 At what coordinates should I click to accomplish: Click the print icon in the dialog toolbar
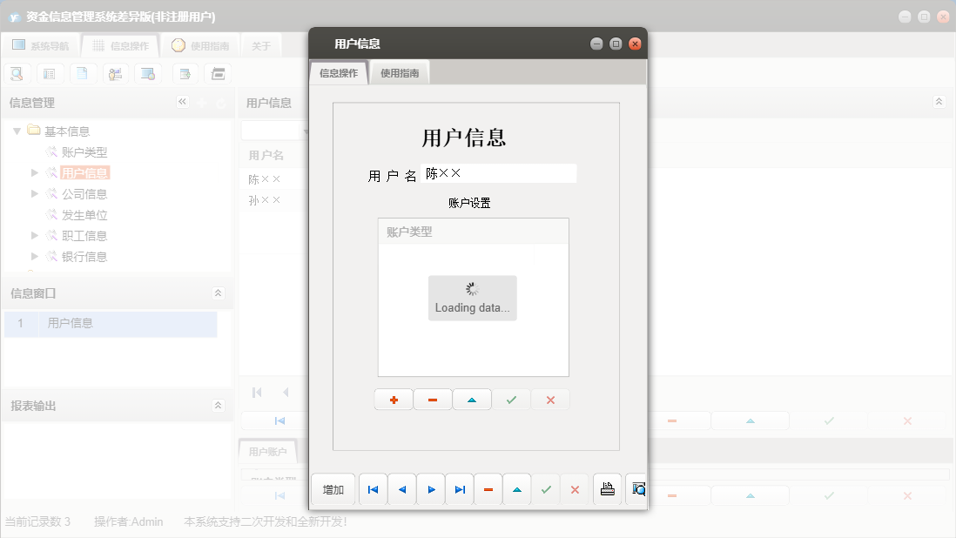(x=607, y=489)
